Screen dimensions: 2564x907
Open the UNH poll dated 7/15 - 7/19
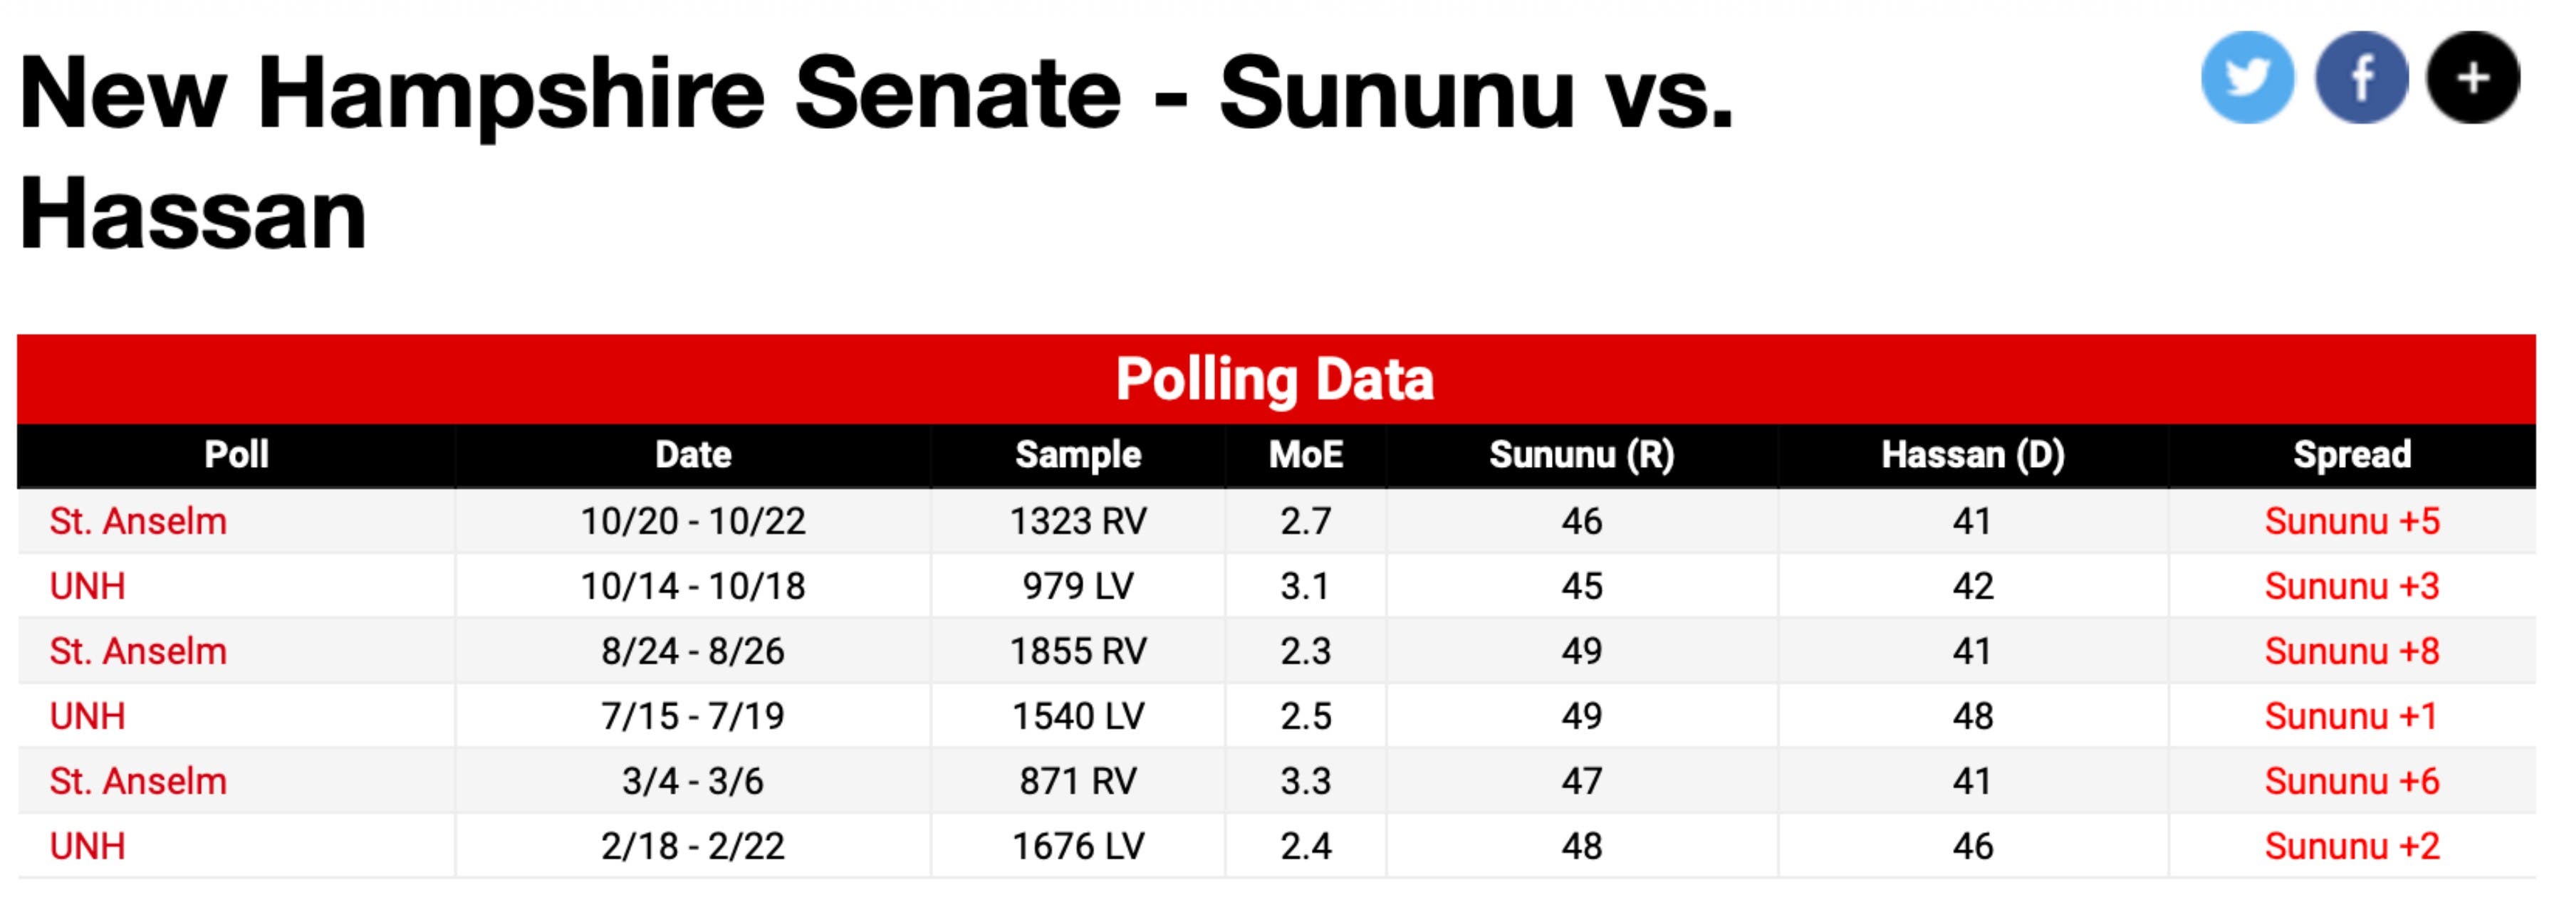[88, 716]
